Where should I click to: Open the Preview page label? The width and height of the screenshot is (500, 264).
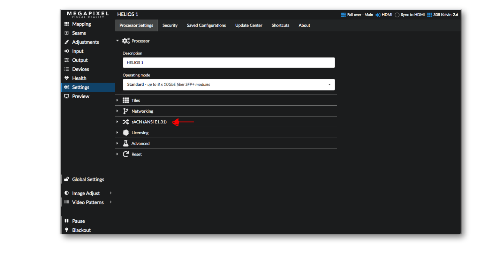coord(81,96)
